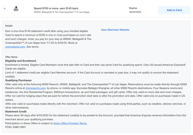Click the Details paragraph about $140 credit
The image size is (193, 135).
pyautogui.click(x=48, y=39)
